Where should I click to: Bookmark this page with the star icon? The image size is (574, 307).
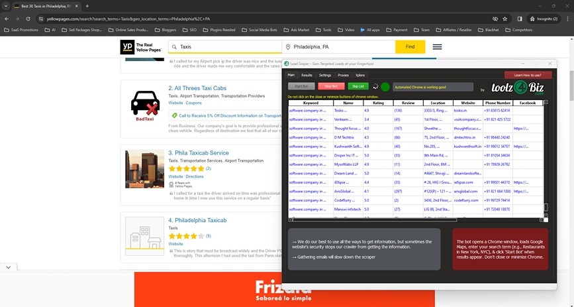tap(504, 19)
